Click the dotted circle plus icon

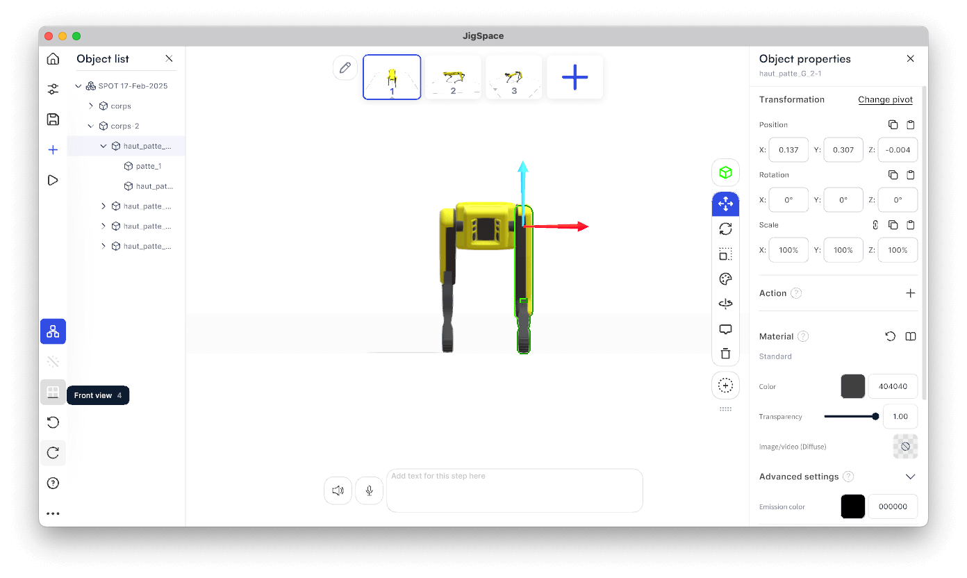(725, 385)
